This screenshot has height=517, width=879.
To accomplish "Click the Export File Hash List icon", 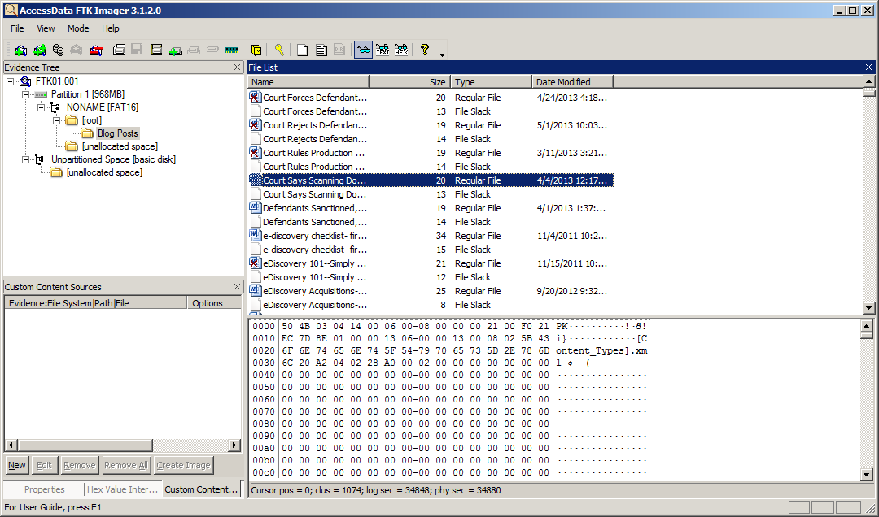I will [321, 50].
